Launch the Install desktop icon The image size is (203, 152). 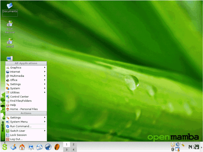click(10, 43)
